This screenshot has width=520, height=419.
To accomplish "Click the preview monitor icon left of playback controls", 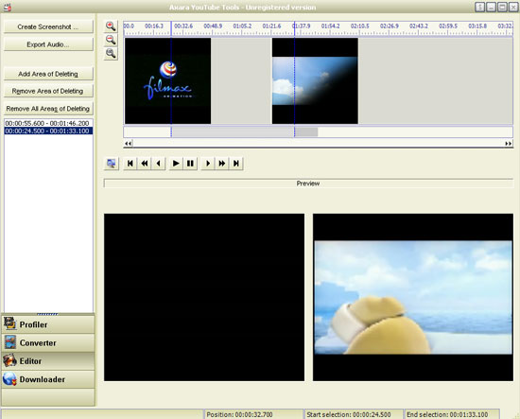I will [112, 164].
